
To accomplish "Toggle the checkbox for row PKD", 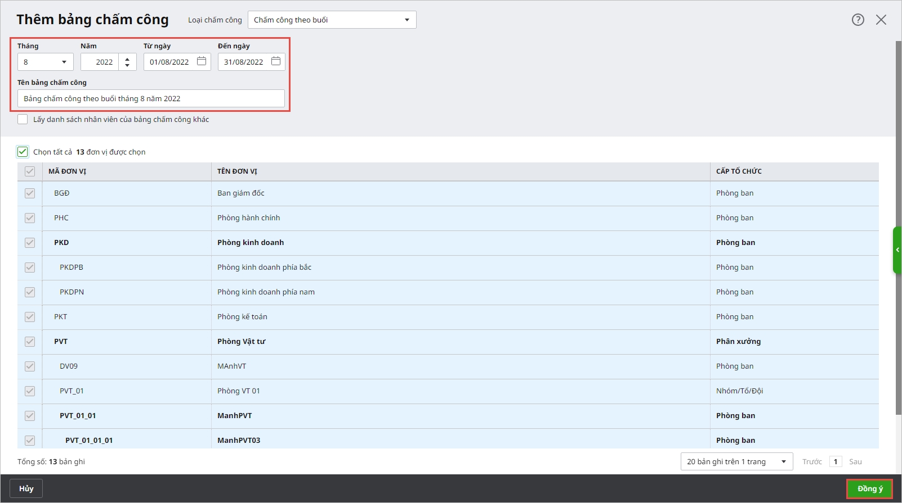I will [30, 243].
